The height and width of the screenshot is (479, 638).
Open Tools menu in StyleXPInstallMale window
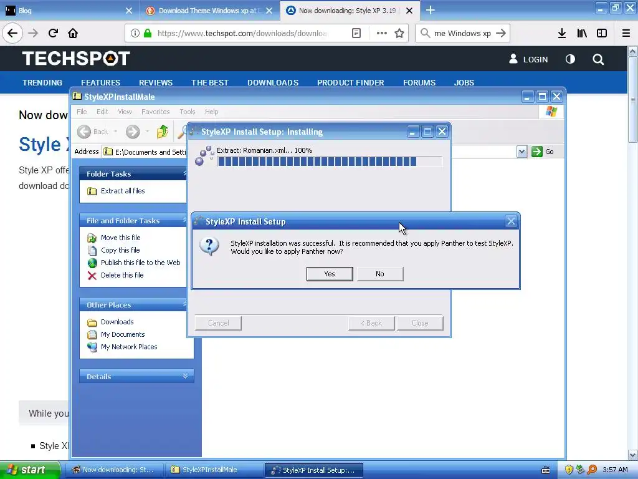[x=187, y=112]
